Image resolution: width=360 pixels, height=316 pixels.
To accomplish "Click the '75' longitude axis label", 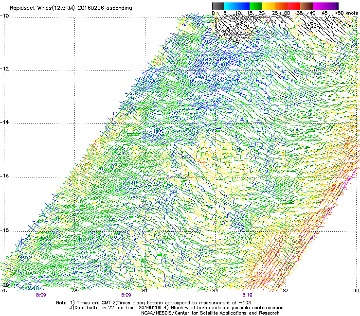I will click(4, 291).
